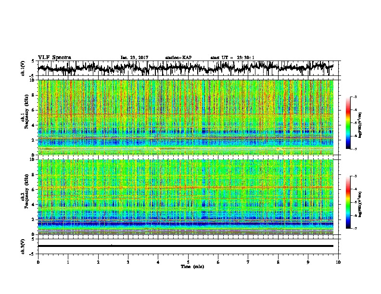Viewport: 381px width, 294px height.
Task: Click the ch.1 voltage waveform trace
Action: [185, 68]
